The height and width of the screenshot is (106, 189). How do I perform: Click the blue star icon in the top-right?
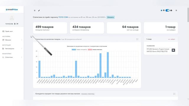click(162, 10)
